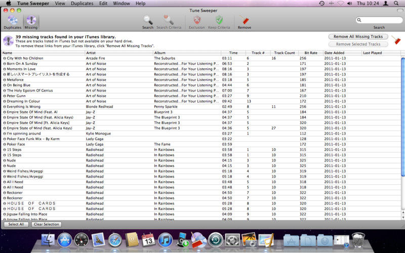Click the Select All button
The width and height of the screenshot is (405, 253).
click(x=16, y=224)
